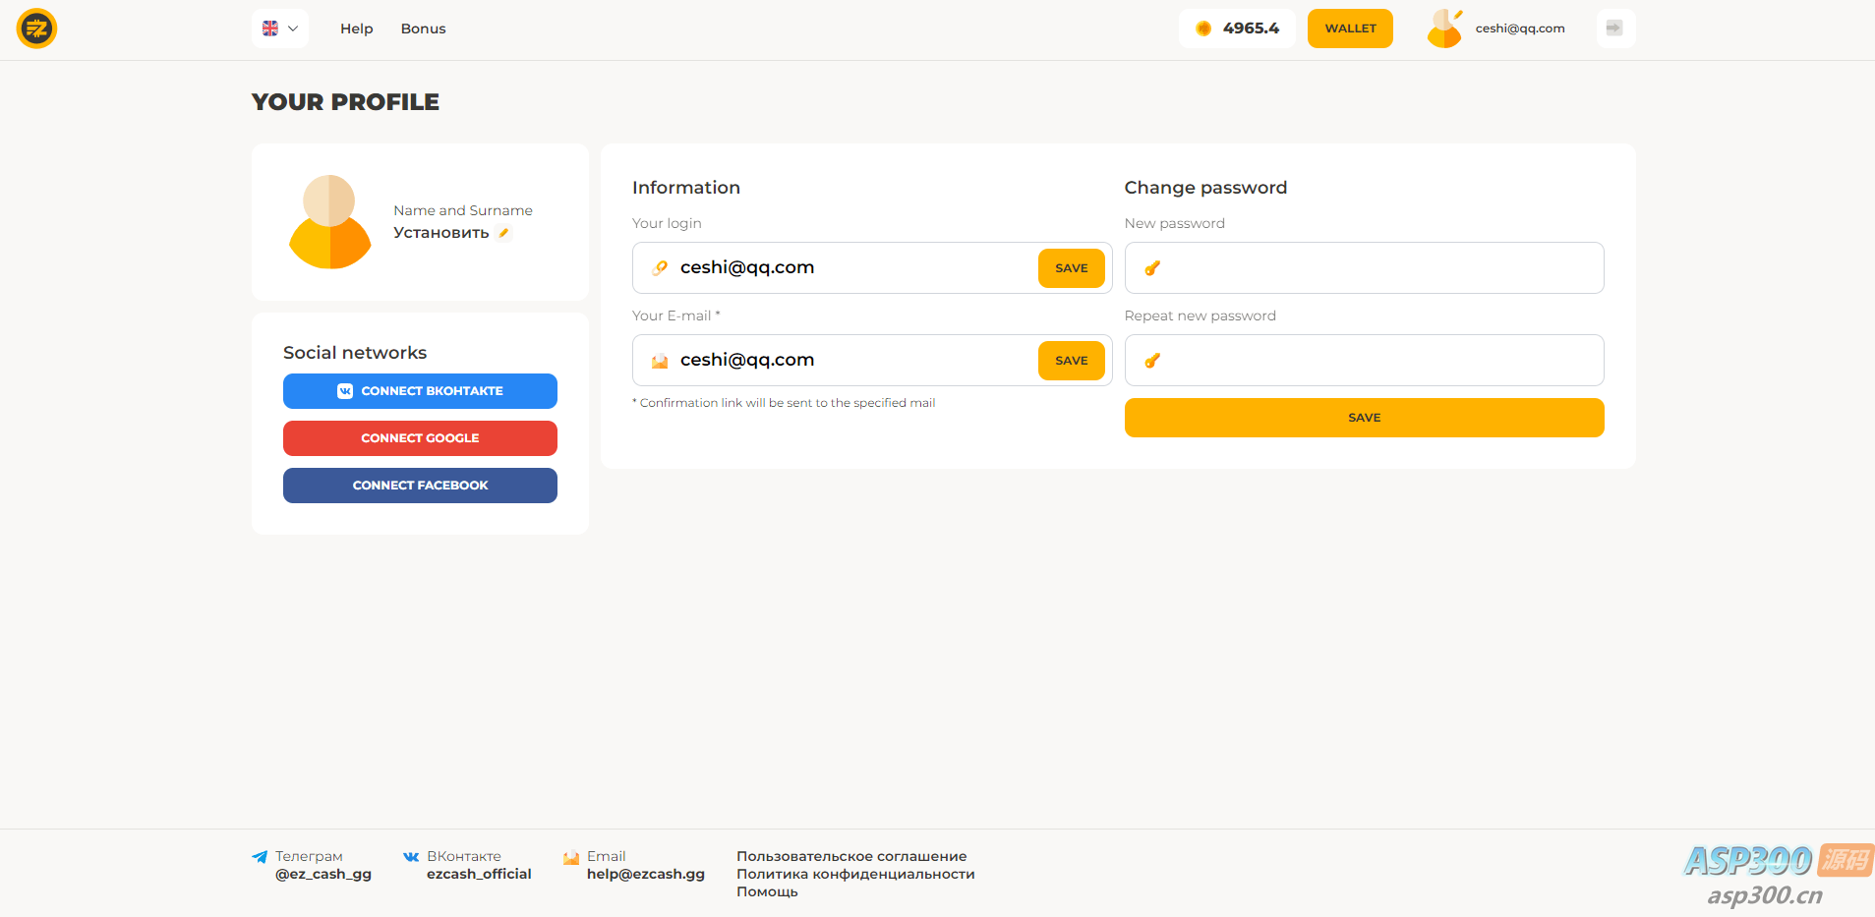The image size is (1875, 917).
Task: Open the Wallet button
Action: pos(1350,29)
